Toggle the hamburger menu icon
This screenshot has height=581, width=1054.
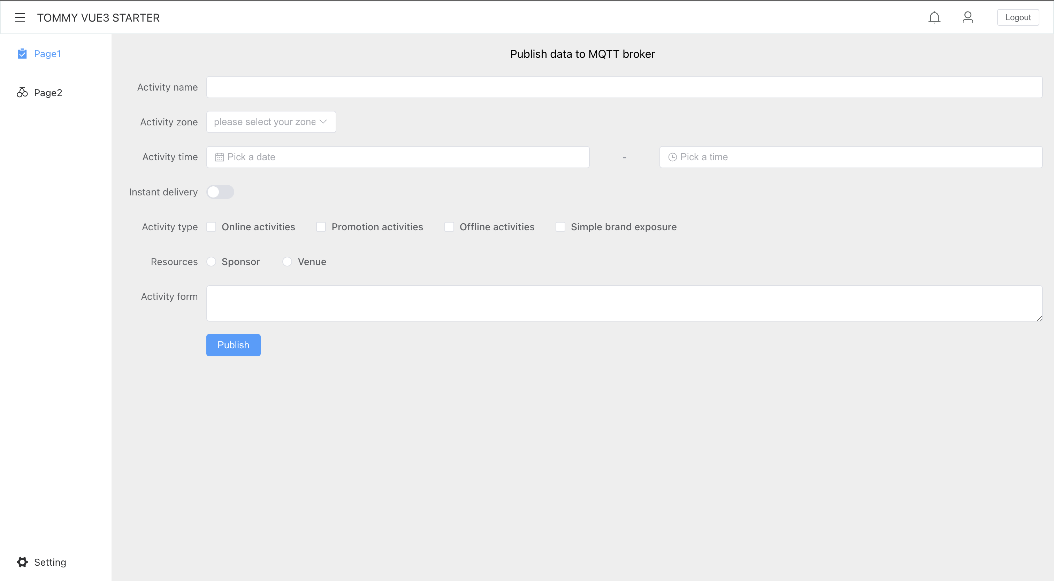pos(20,17)
